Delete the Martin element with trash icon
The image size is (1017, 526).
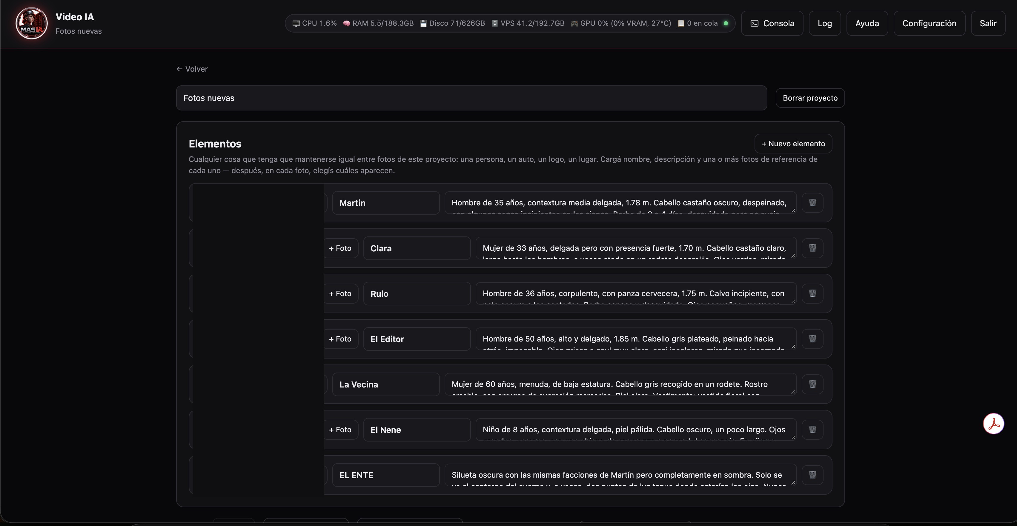click(812, 202)
